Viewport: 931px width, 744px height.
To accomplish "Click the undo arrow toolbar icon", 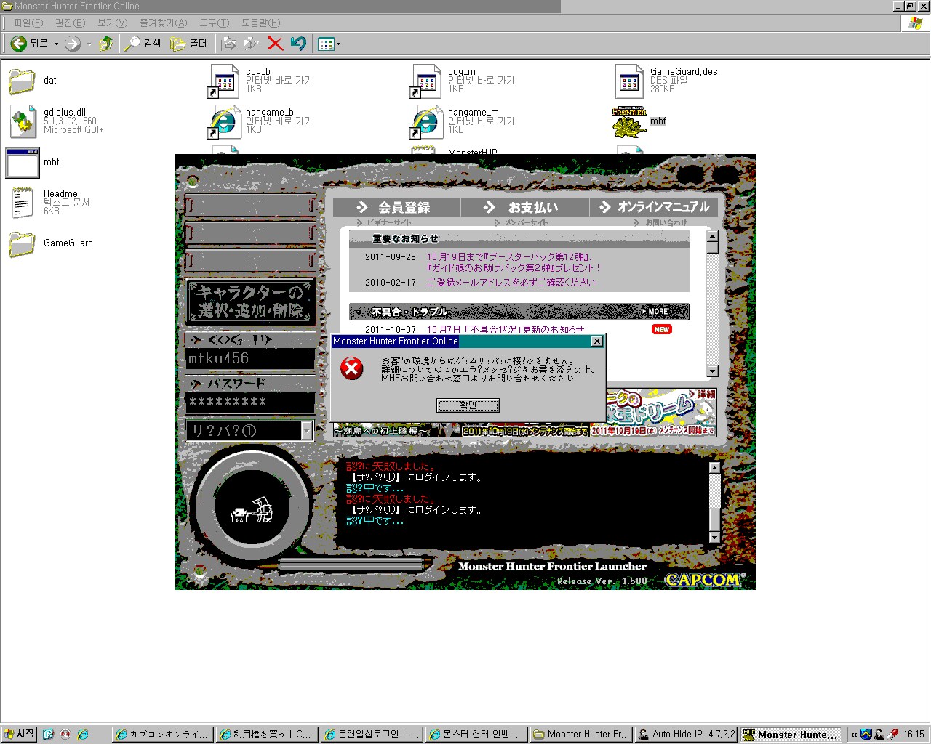I will click(x=298, y=44).
